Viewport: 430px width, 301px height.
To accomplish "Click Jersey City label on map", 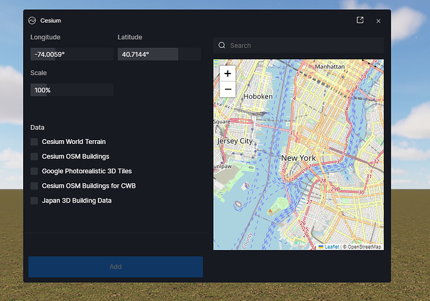I will [235, 141].
